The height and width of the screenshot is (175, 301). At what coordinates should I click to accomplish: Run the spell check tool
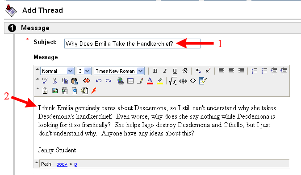click(x=45, y=81)
